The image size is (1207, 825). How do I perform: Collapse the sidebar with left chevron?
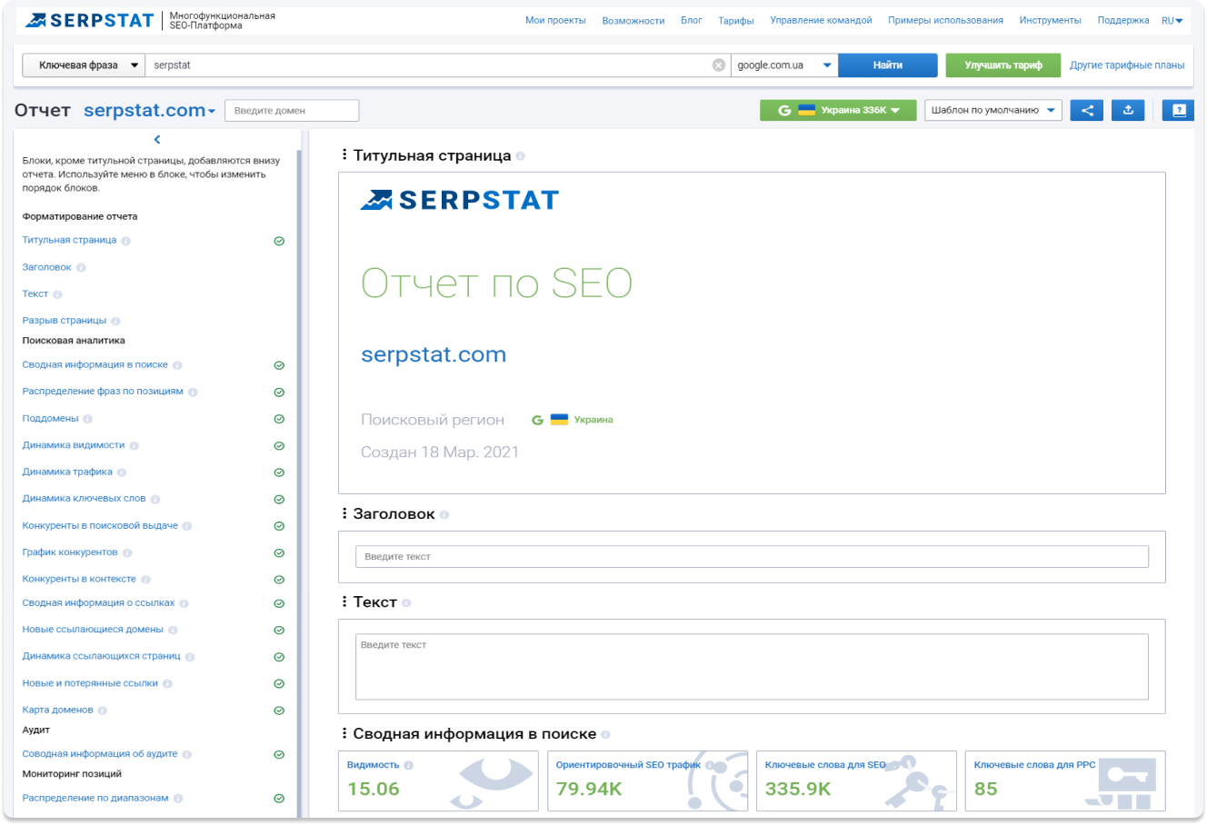tap(157, 139)
